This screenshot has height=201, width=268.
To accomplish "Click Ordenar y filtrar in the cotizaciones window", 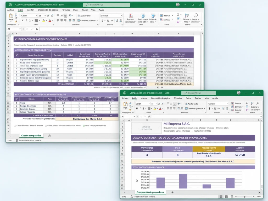I will click(x=187, y=18).
